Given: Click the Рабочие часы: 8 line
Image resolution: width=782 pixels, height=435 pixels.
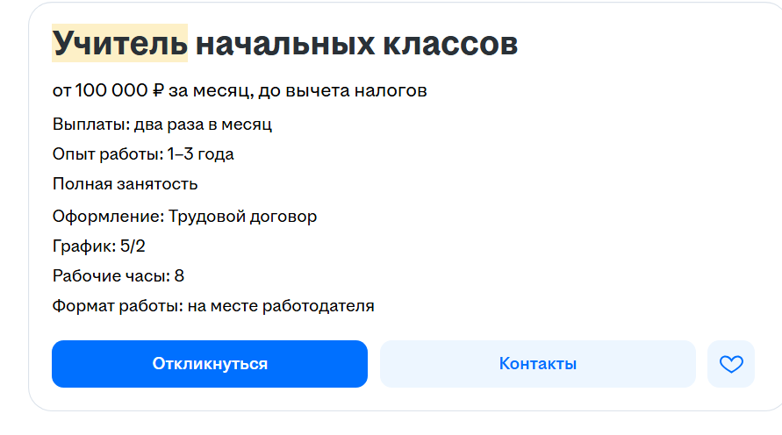Looking at the screenshot, I should pyautogui.click(x=118, y=276).
